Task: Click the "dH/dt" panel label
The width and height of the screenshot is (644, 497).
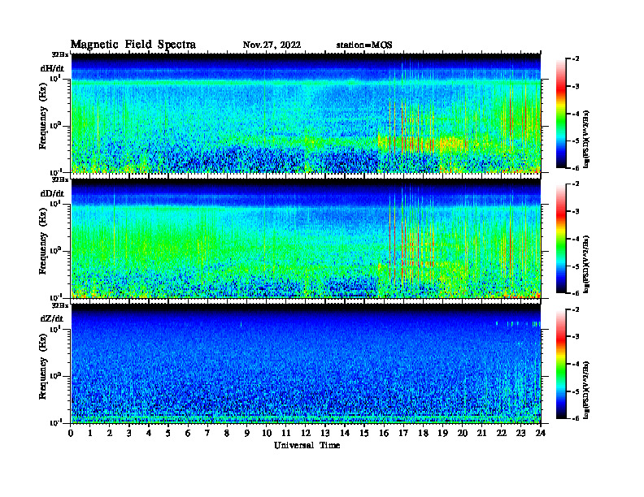Action: coord(52,68)
